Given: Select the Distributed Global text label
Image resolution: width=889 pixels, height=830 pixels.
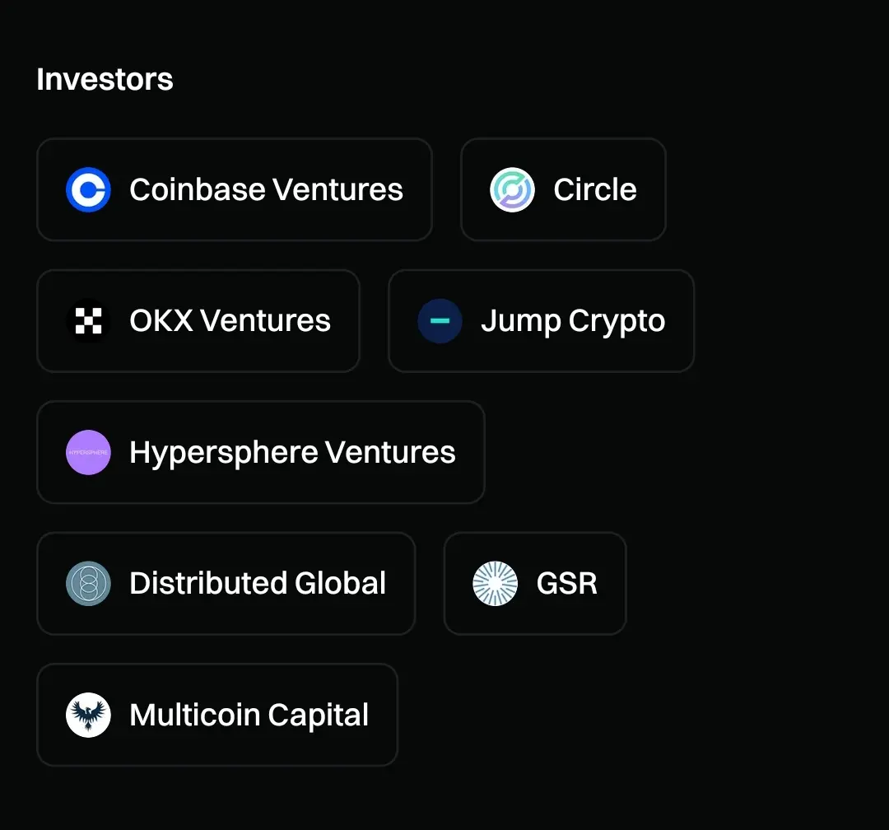Looking at the screenshot, I should tap(258, 583).
